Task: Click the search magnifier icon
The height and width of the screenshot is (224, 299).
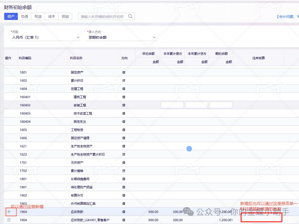Action: pyautogui.click(x=130, y=16)
